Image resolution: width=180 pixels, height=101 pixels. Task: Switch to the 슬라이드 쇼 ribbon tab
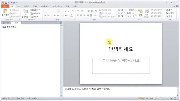(57, 6)
